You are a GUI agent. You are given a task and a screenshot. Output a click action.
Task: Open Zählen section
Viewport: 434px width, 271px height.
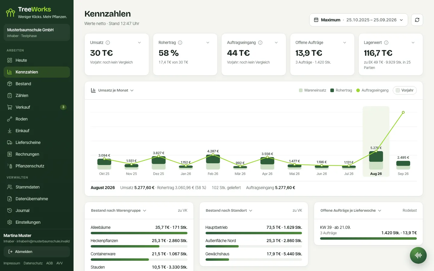[x=37, y=95]
